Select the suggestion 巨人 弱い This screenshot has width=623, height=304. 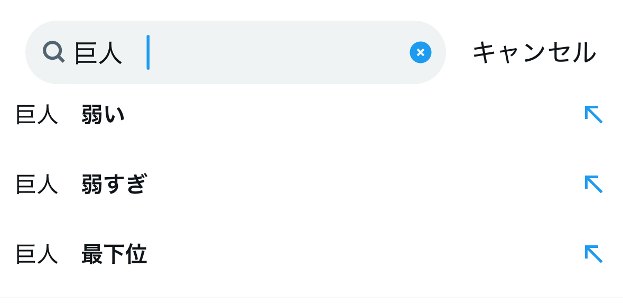[312, 114]
